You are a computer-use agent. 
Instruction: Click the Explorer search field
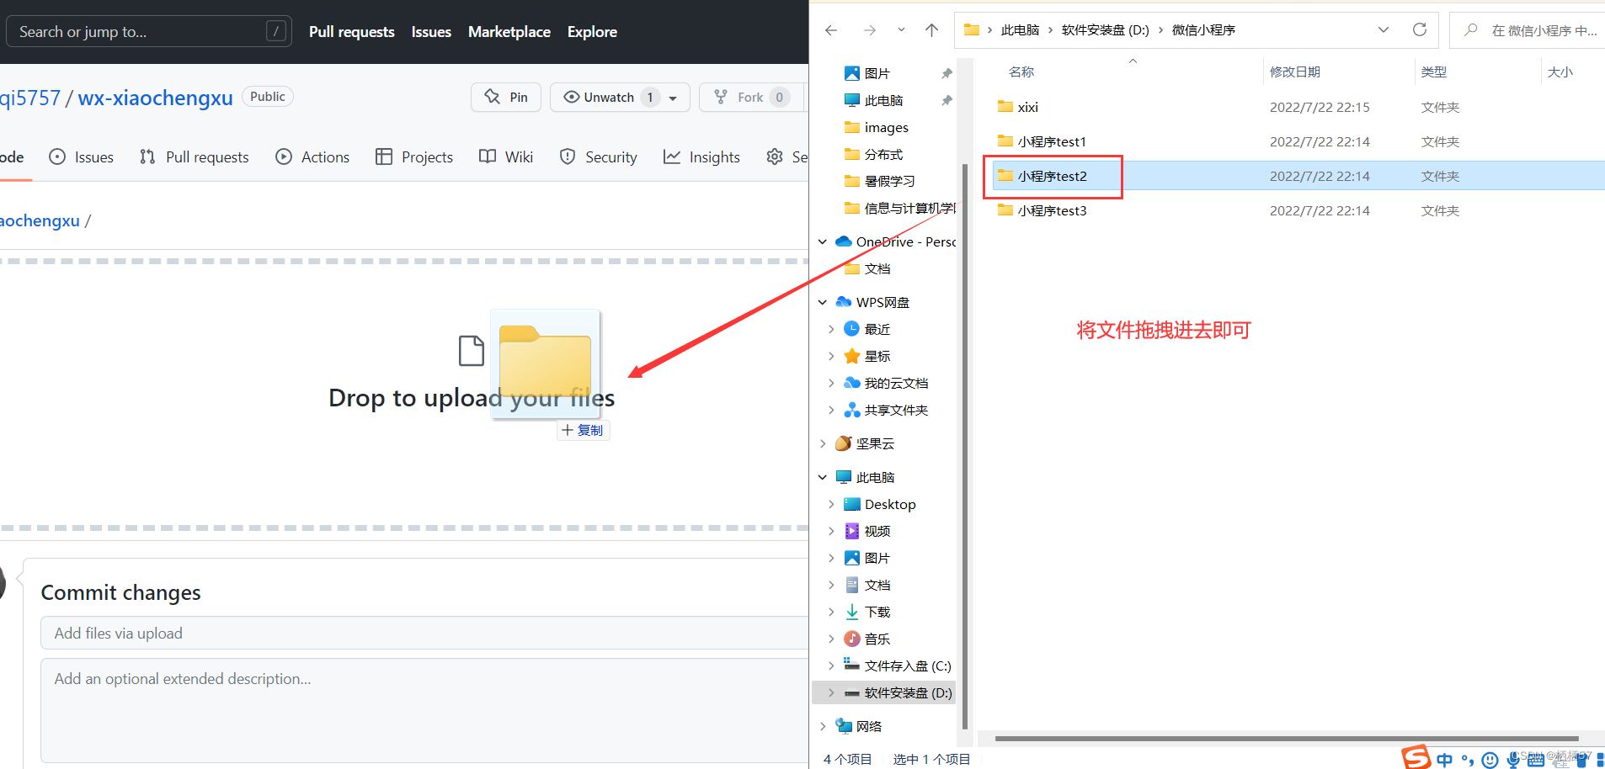pos(1528,30)
